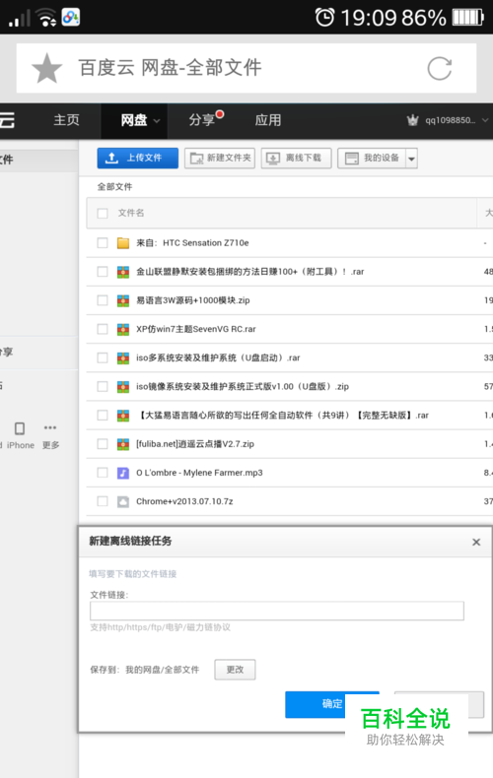The image size is (493, 778).
Task: Click 我的设备 button
Action: (372, 159)
